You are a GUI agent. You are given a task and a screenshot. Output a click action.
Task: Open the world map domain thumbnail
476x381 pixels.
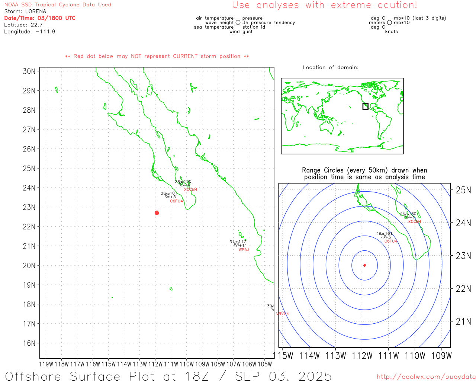(x=342, y=116)
